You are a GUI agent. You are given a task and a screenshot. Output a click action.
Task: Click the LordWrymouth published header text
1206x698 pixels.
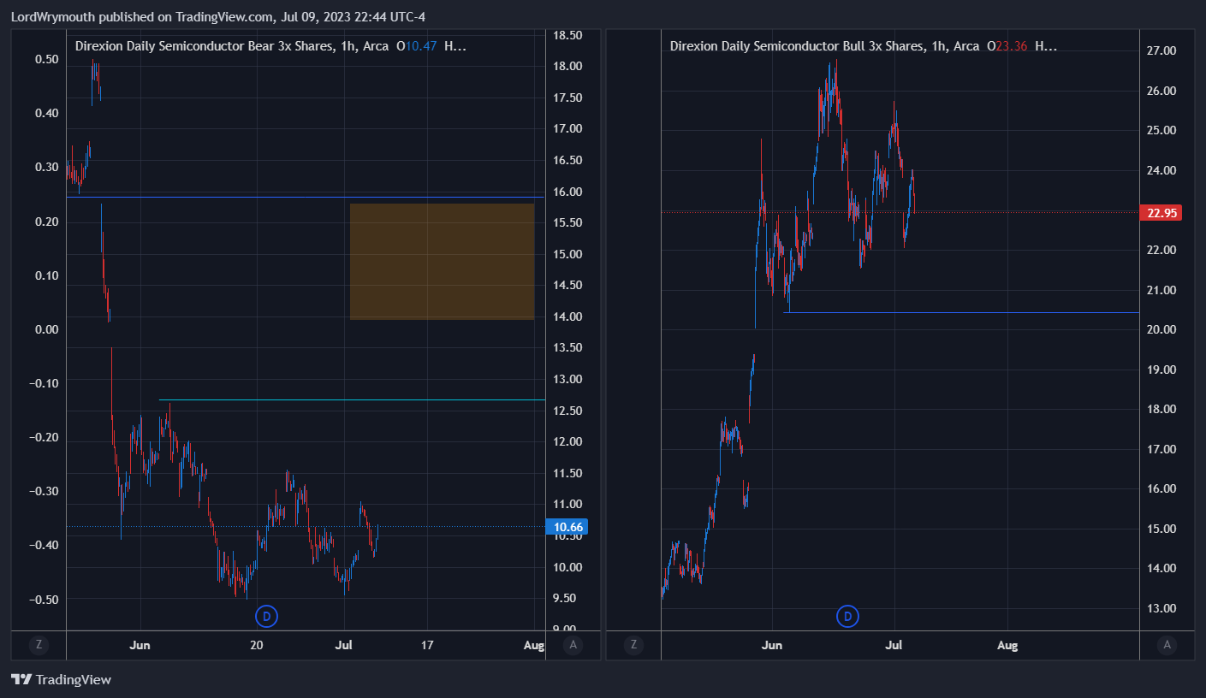[218, 16]
